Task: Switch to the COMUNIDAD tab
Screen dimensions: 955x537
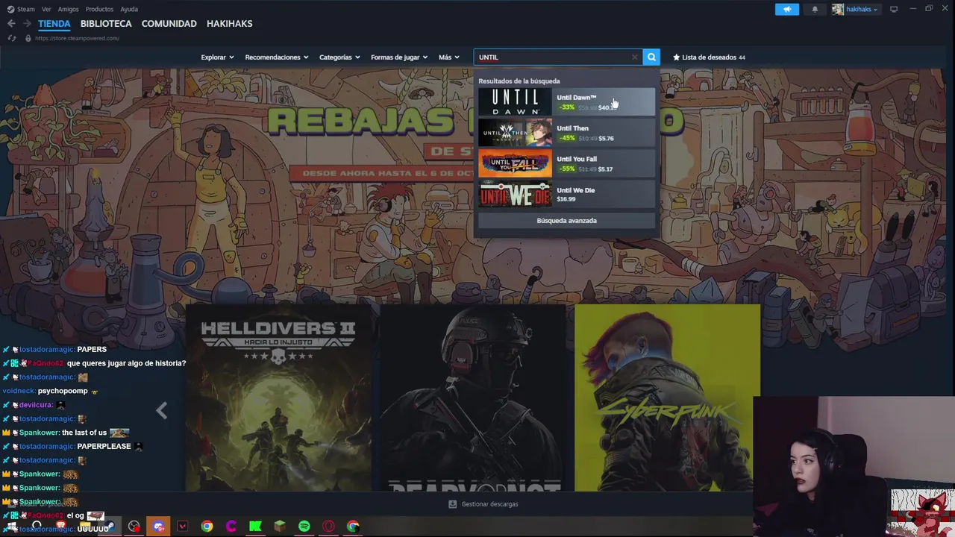Action: coord(169,23)
